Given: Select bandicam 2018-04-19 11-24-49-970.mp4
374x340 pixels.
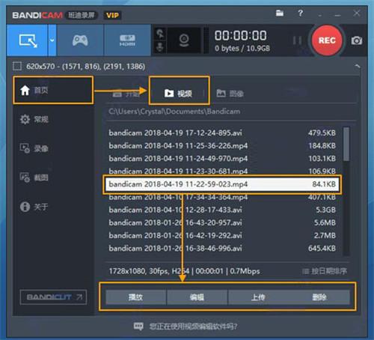Looking at the screenshot, I should (222, 159).
